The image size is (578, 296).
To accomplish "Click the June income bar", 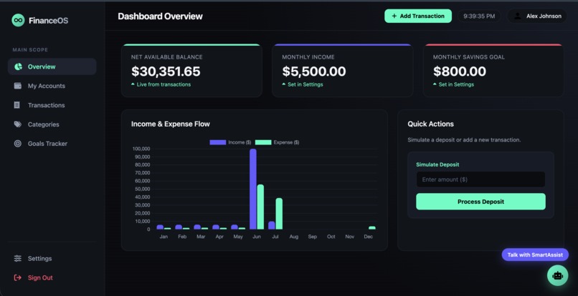I will point(253,189).
